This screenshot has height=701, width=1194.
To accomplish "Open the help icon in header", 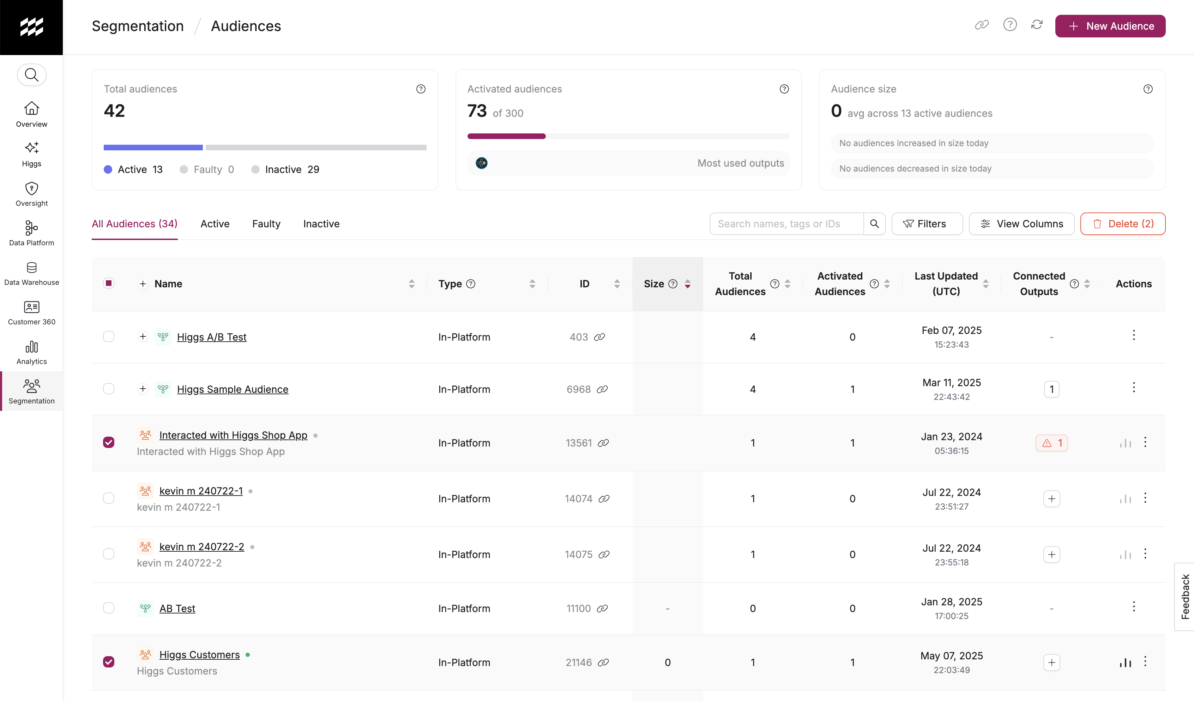I will click(x=1010, y=25).
